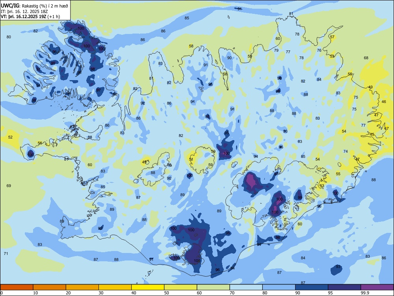
Task: Click the humidity value '74' on the map
Action: [346, 151]
